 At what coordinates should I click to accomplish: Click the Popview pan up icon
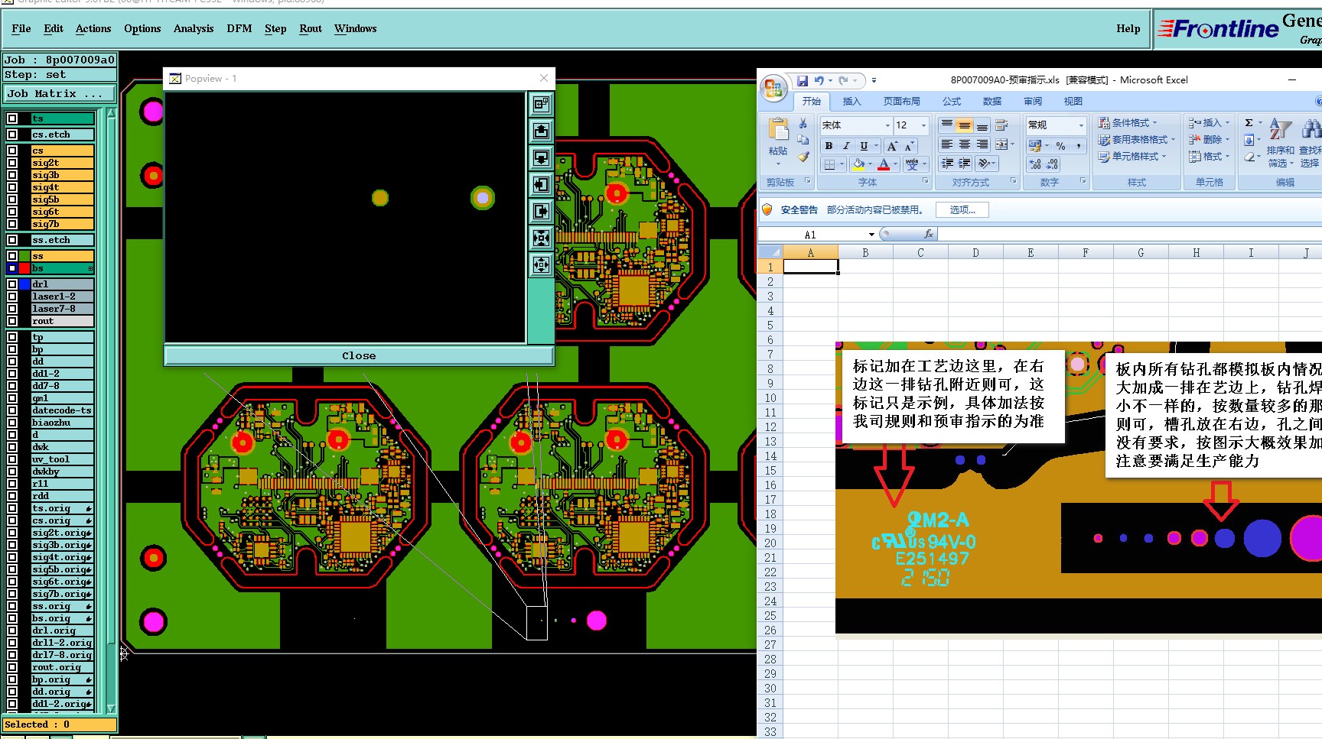click(541, 131)
